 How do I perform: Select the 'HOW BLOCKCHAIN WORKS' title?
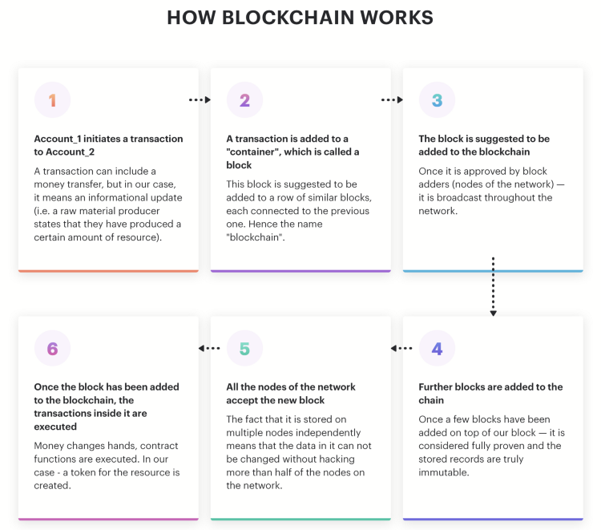click(x=300, y=18)
